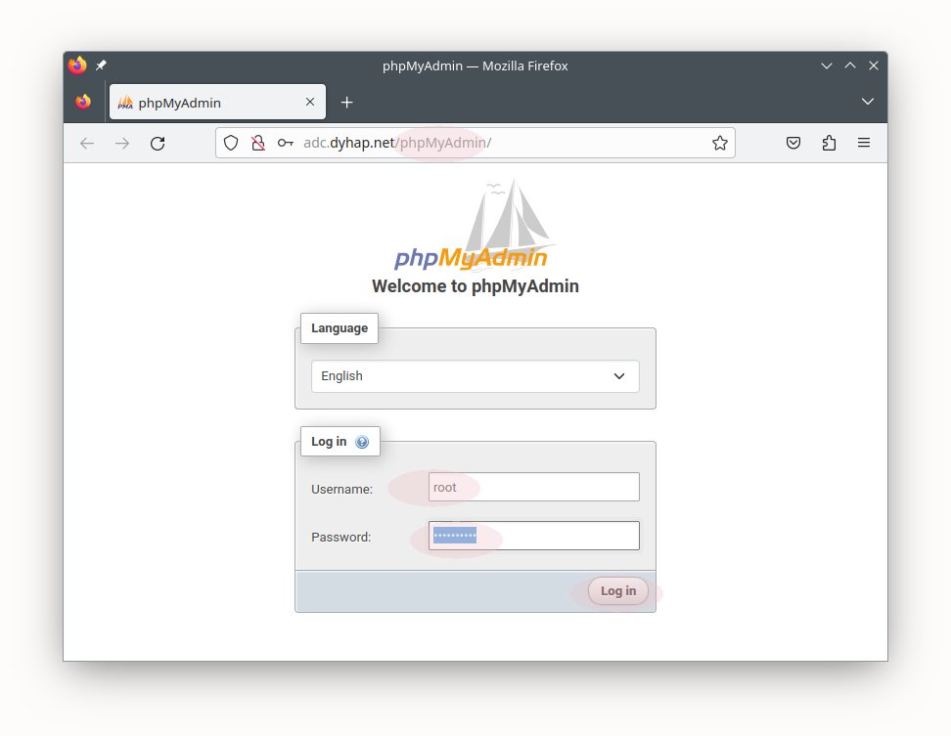Open the Log in help icon
The image size is (951, 736).
[x=362, y=442]
